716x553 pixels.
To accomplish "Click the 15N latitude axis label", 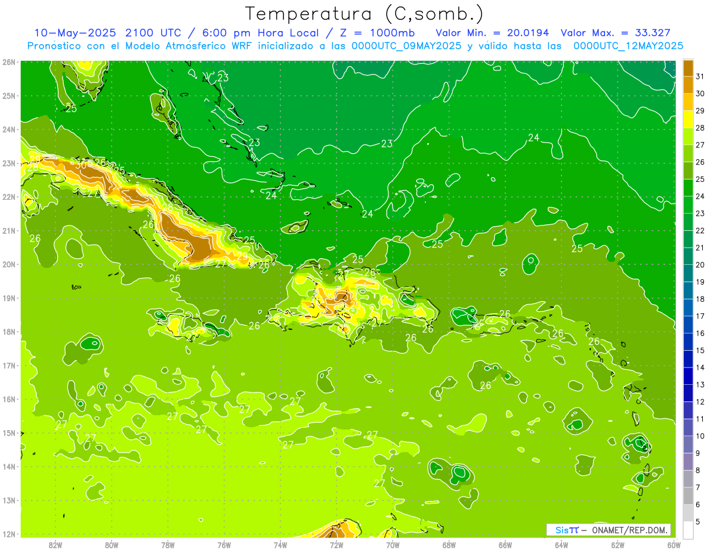I will (x=9, y=433).
